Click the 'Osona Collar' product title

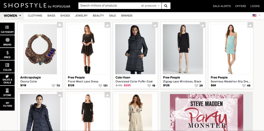[29, 81]
